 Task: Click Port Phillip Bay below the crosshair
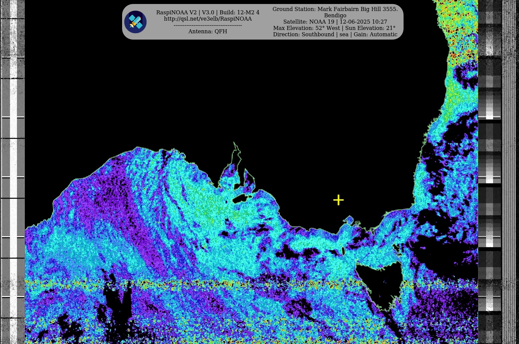(x=348, y=220)
